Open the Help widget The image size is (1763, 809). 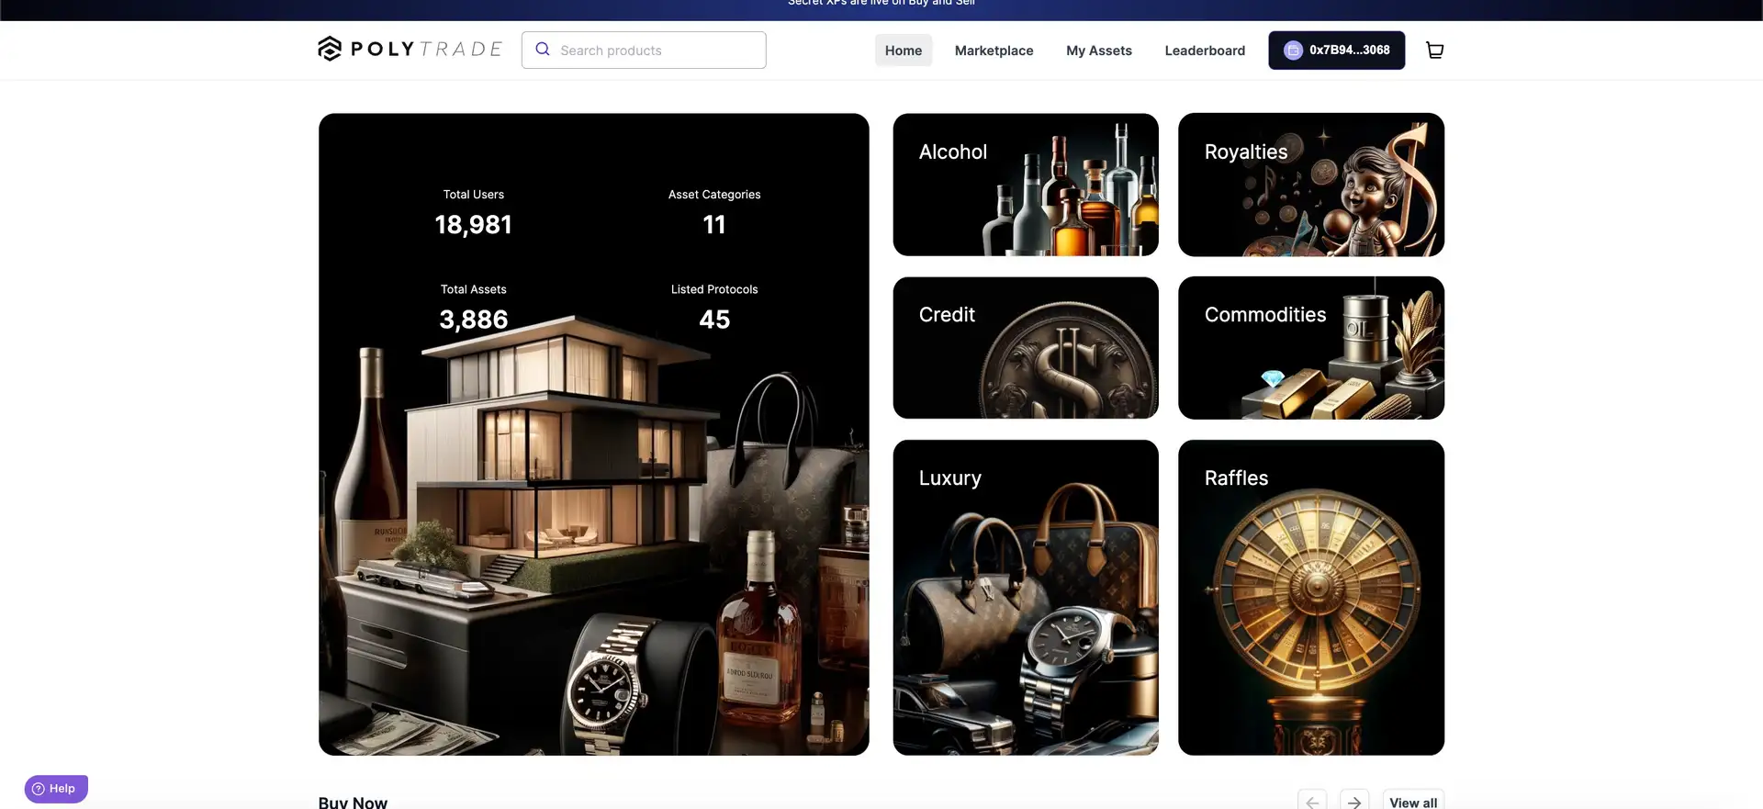point(56,789)
